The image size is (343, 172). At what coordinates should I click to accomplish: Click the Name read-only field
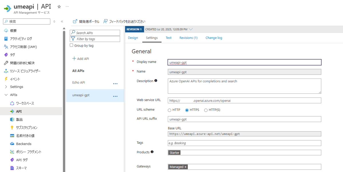[x=244, y=72]
